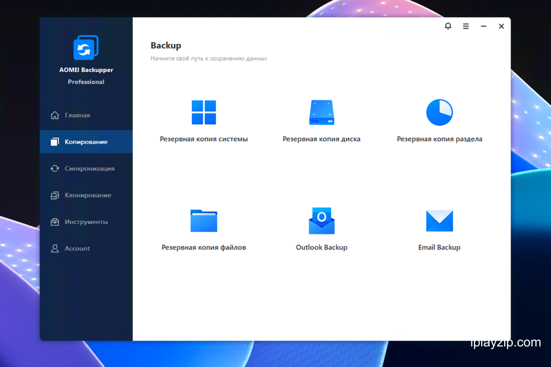
Task: Close the AOMEI Backupper window
Action: coord(501,26)
